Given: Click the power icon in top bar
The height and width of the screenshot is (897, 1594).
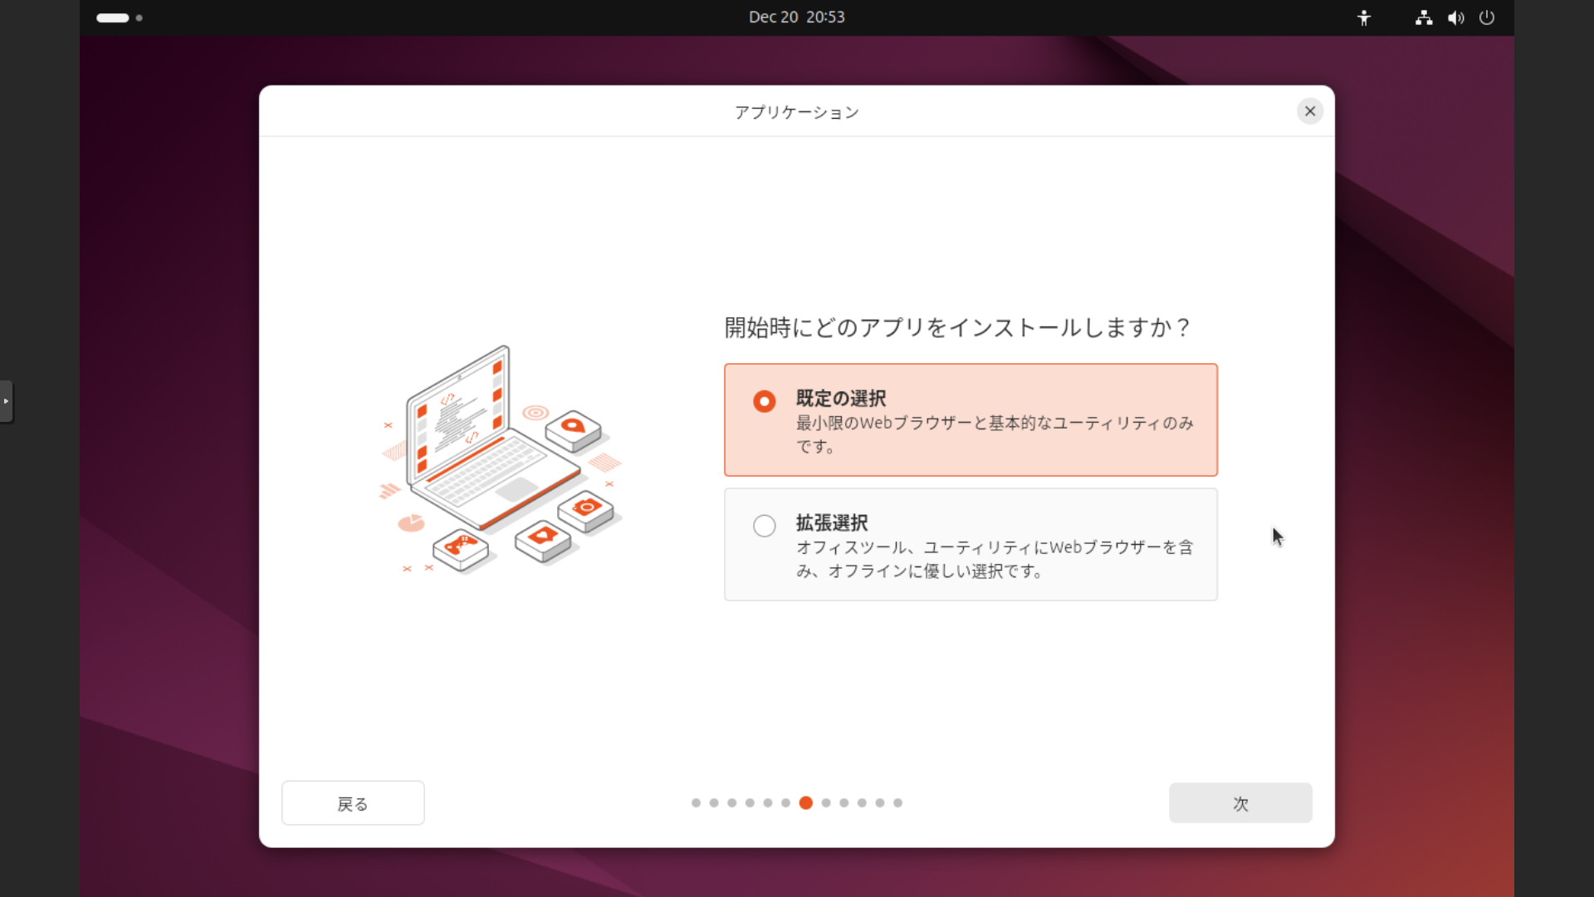Looking at the screenshot, I should [x=1487, y=17].
